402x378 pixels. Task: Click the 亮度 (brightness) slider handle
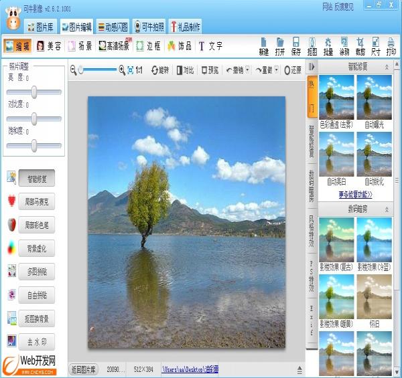pyautogui.click(x=33, y=92)
